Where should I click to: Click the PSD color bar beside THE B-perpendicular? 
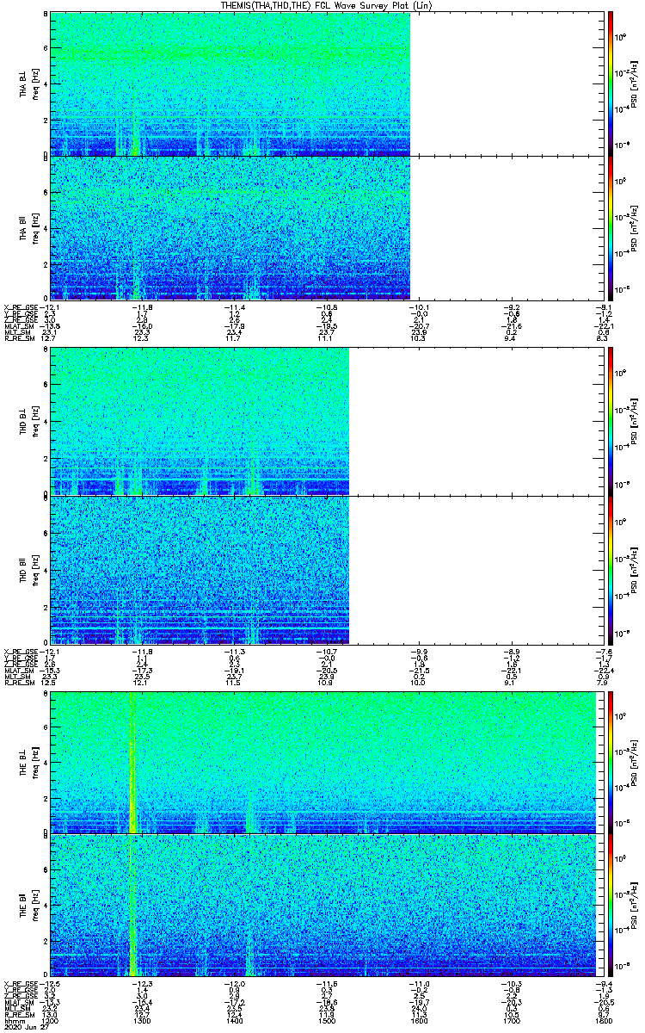coord(611,761)
